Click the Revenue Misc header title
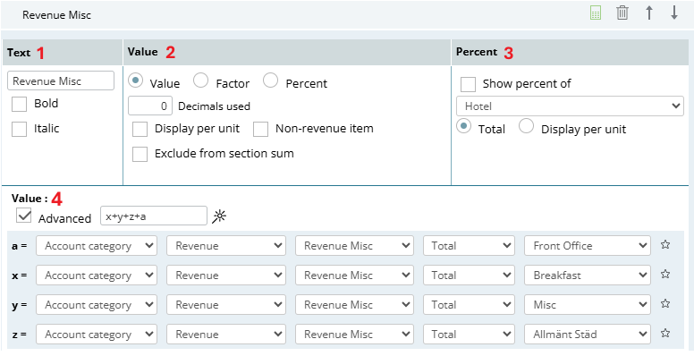This screenshot has height=356, width=694. (x=56, y=15)
